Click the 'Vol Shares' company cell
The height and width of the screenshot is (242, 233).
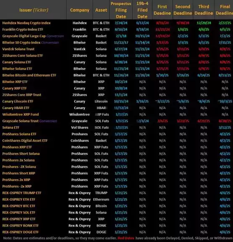(80, 128)
